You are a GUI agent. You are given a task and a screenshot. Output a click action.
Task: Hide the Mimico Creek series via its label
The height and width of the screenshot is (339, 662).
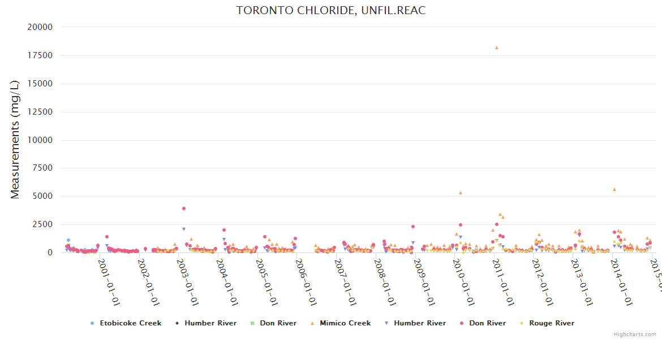345,323
